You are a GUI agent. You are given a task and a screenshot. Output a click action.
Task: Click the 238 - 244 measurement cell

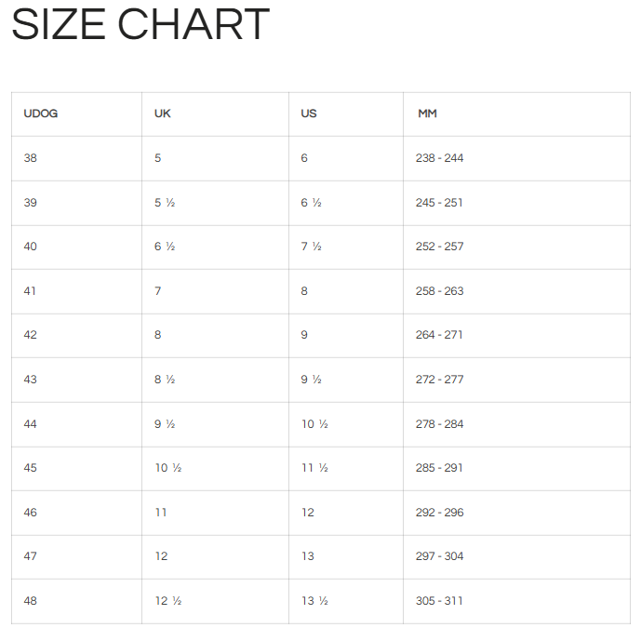(439, 158)
